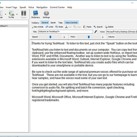Click the Pitch value 0 label
Image resolution: width=137 pixels, height=137 pixels.
pos(103,37)
